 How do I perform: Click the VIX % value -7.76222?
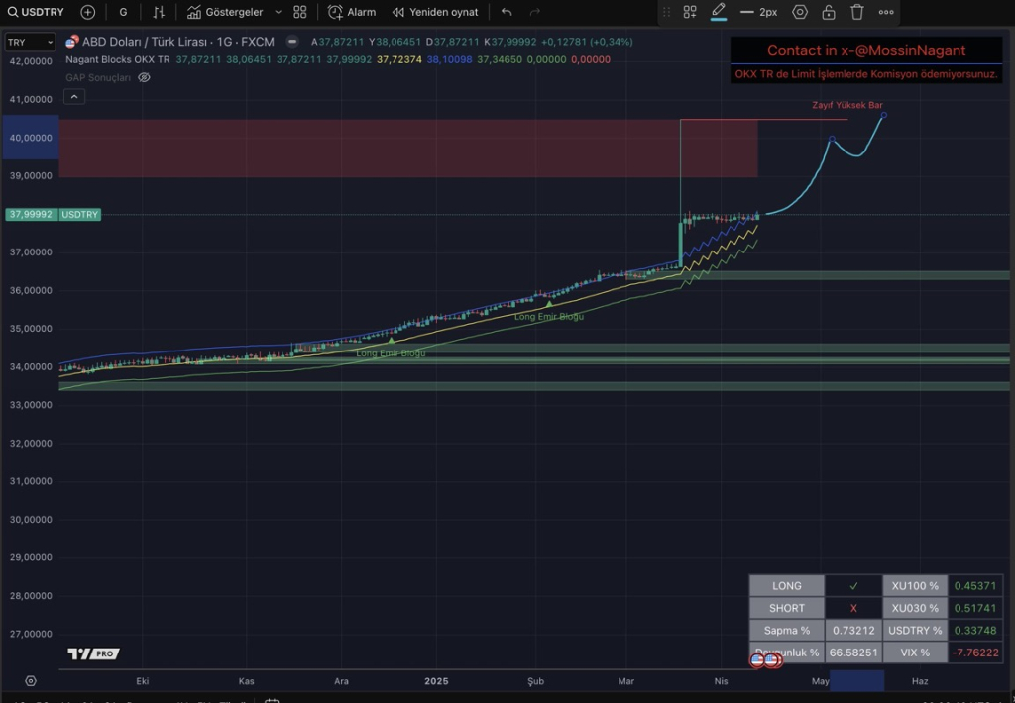point(975,652)
